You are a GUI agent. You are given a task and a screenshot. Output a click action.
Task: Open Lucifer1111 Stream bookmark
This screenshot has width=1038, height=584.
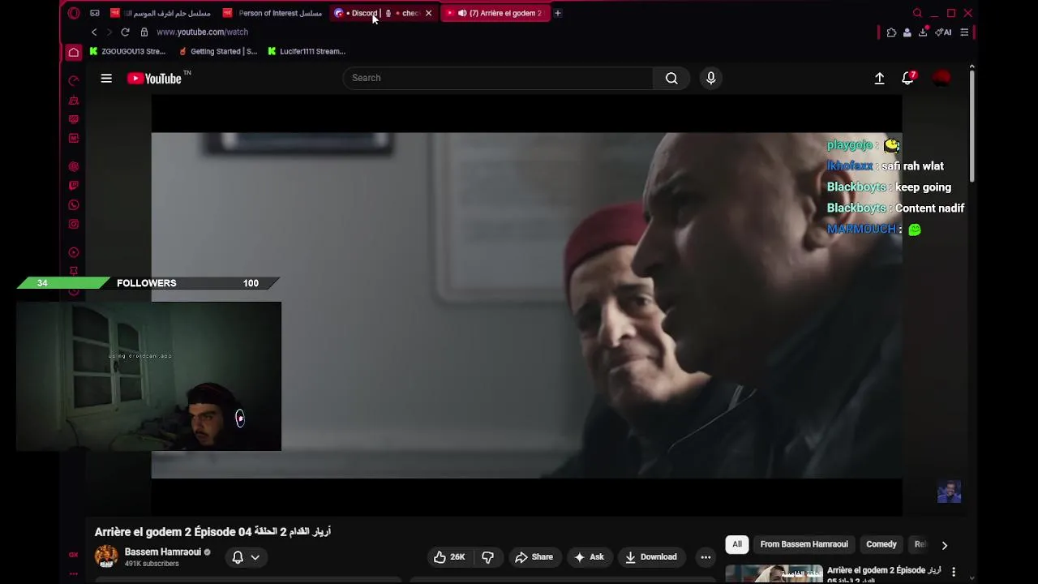(307, 51)
